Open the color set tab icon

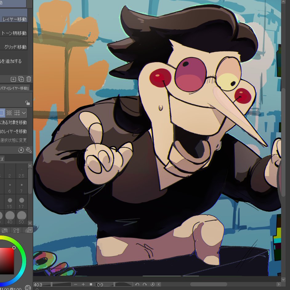[5, 230]
